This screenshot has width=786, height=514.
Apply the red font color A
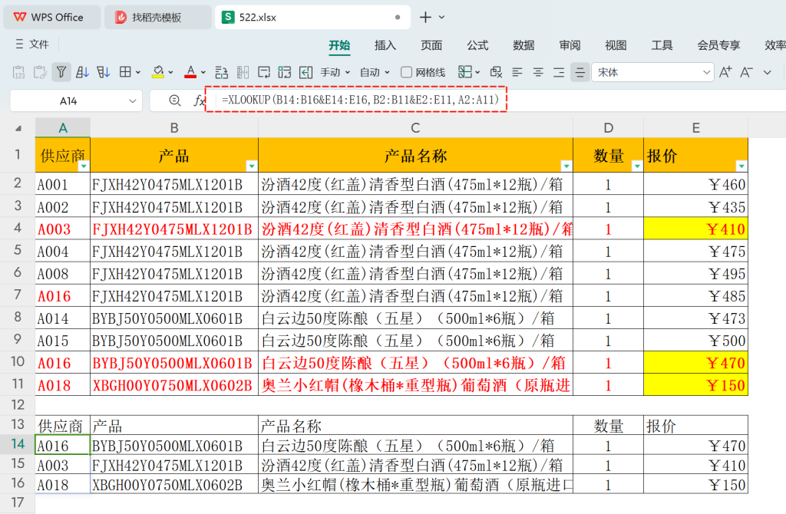coord(190,72)
